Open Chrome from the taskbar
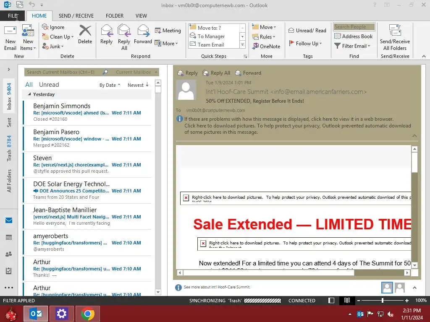This screenshot has width=430, height=322. [x=87, y=314]
